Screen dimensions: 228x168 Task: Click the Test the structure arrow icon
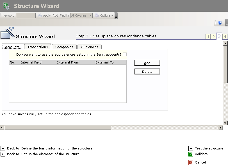[x=191, y=148]
